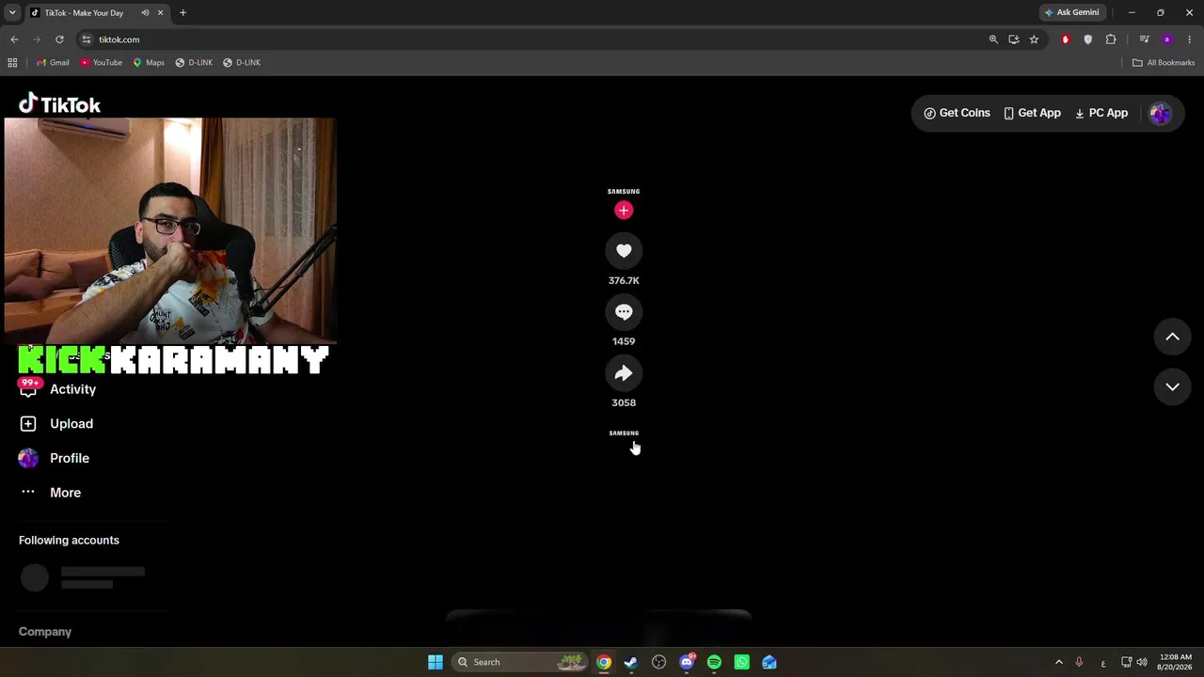Screen dimensions: 1204x677
Task: Click the TikTok logo
Action: [59, 103]
